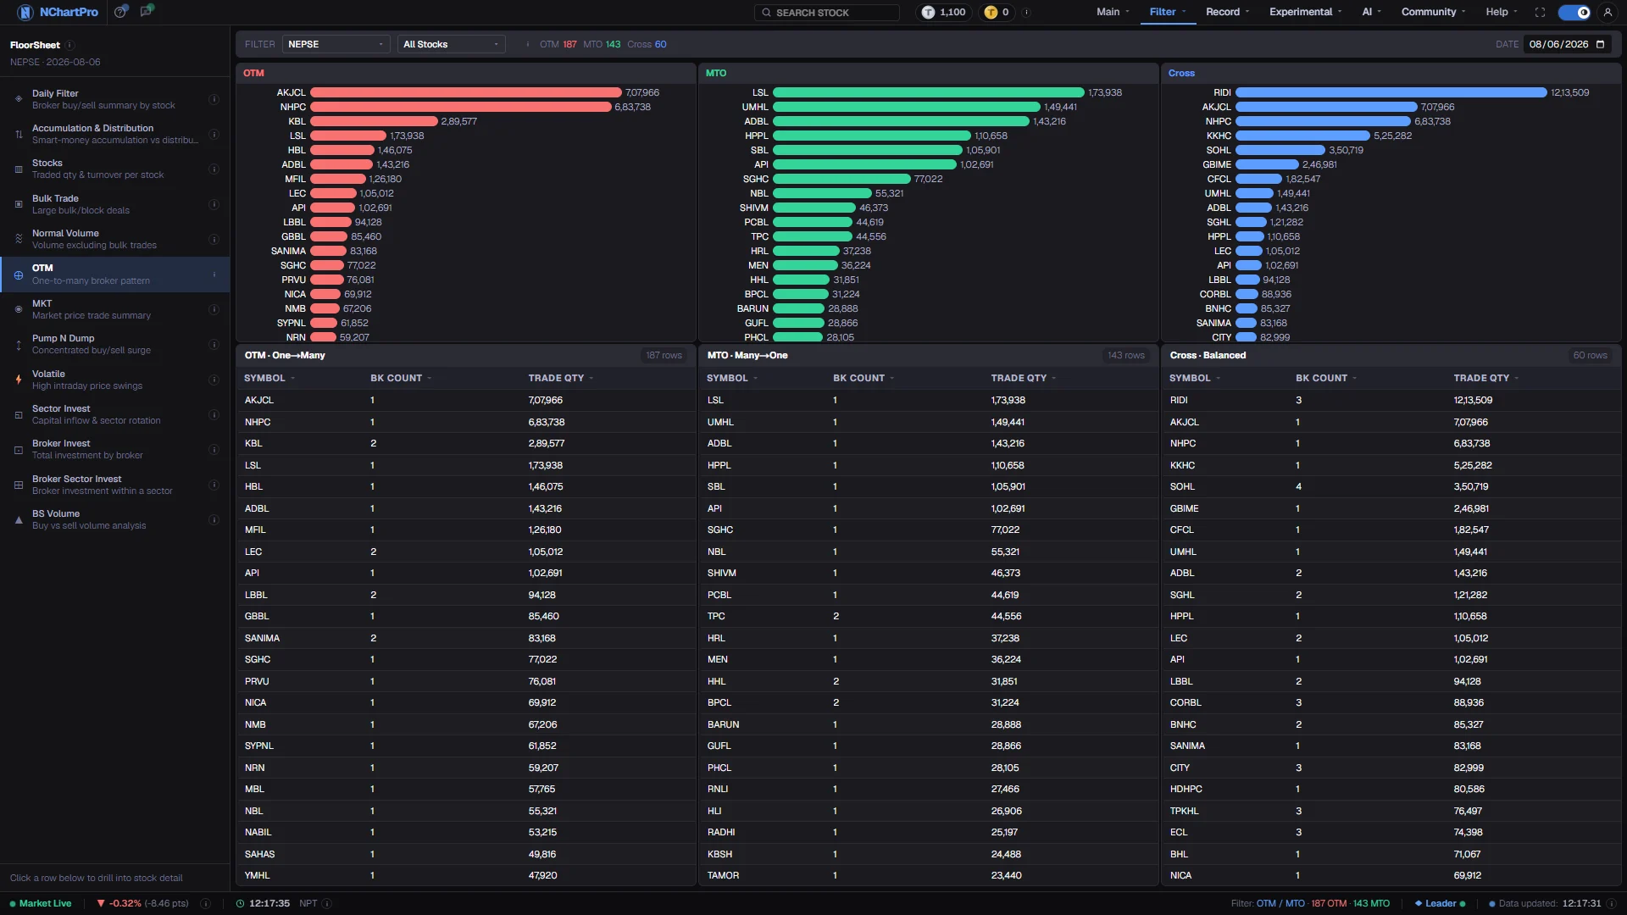Open the Filter menu tab
The height and width of the screenshot is (915, 1627).
tap(1168, 12)
